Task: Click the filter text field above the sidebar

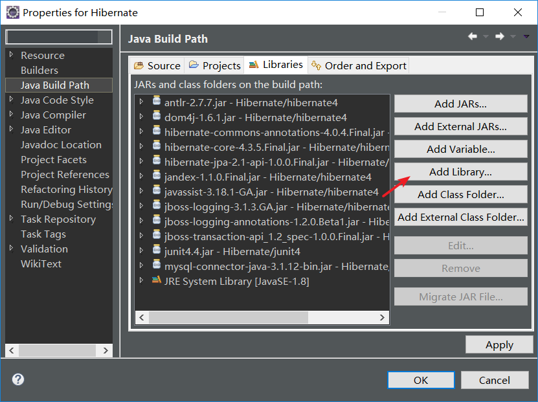Action: pyautogui.click(x=58, y=37)
